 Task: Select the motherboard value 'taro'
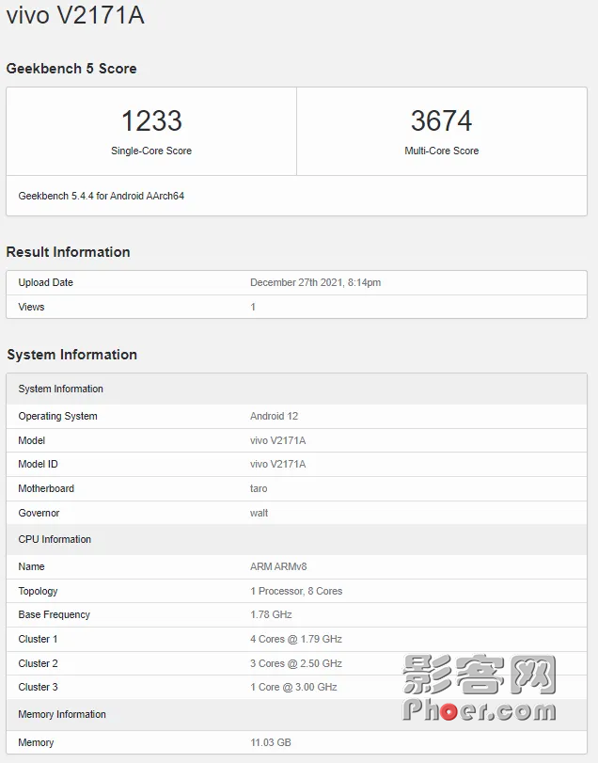[259, 488]
